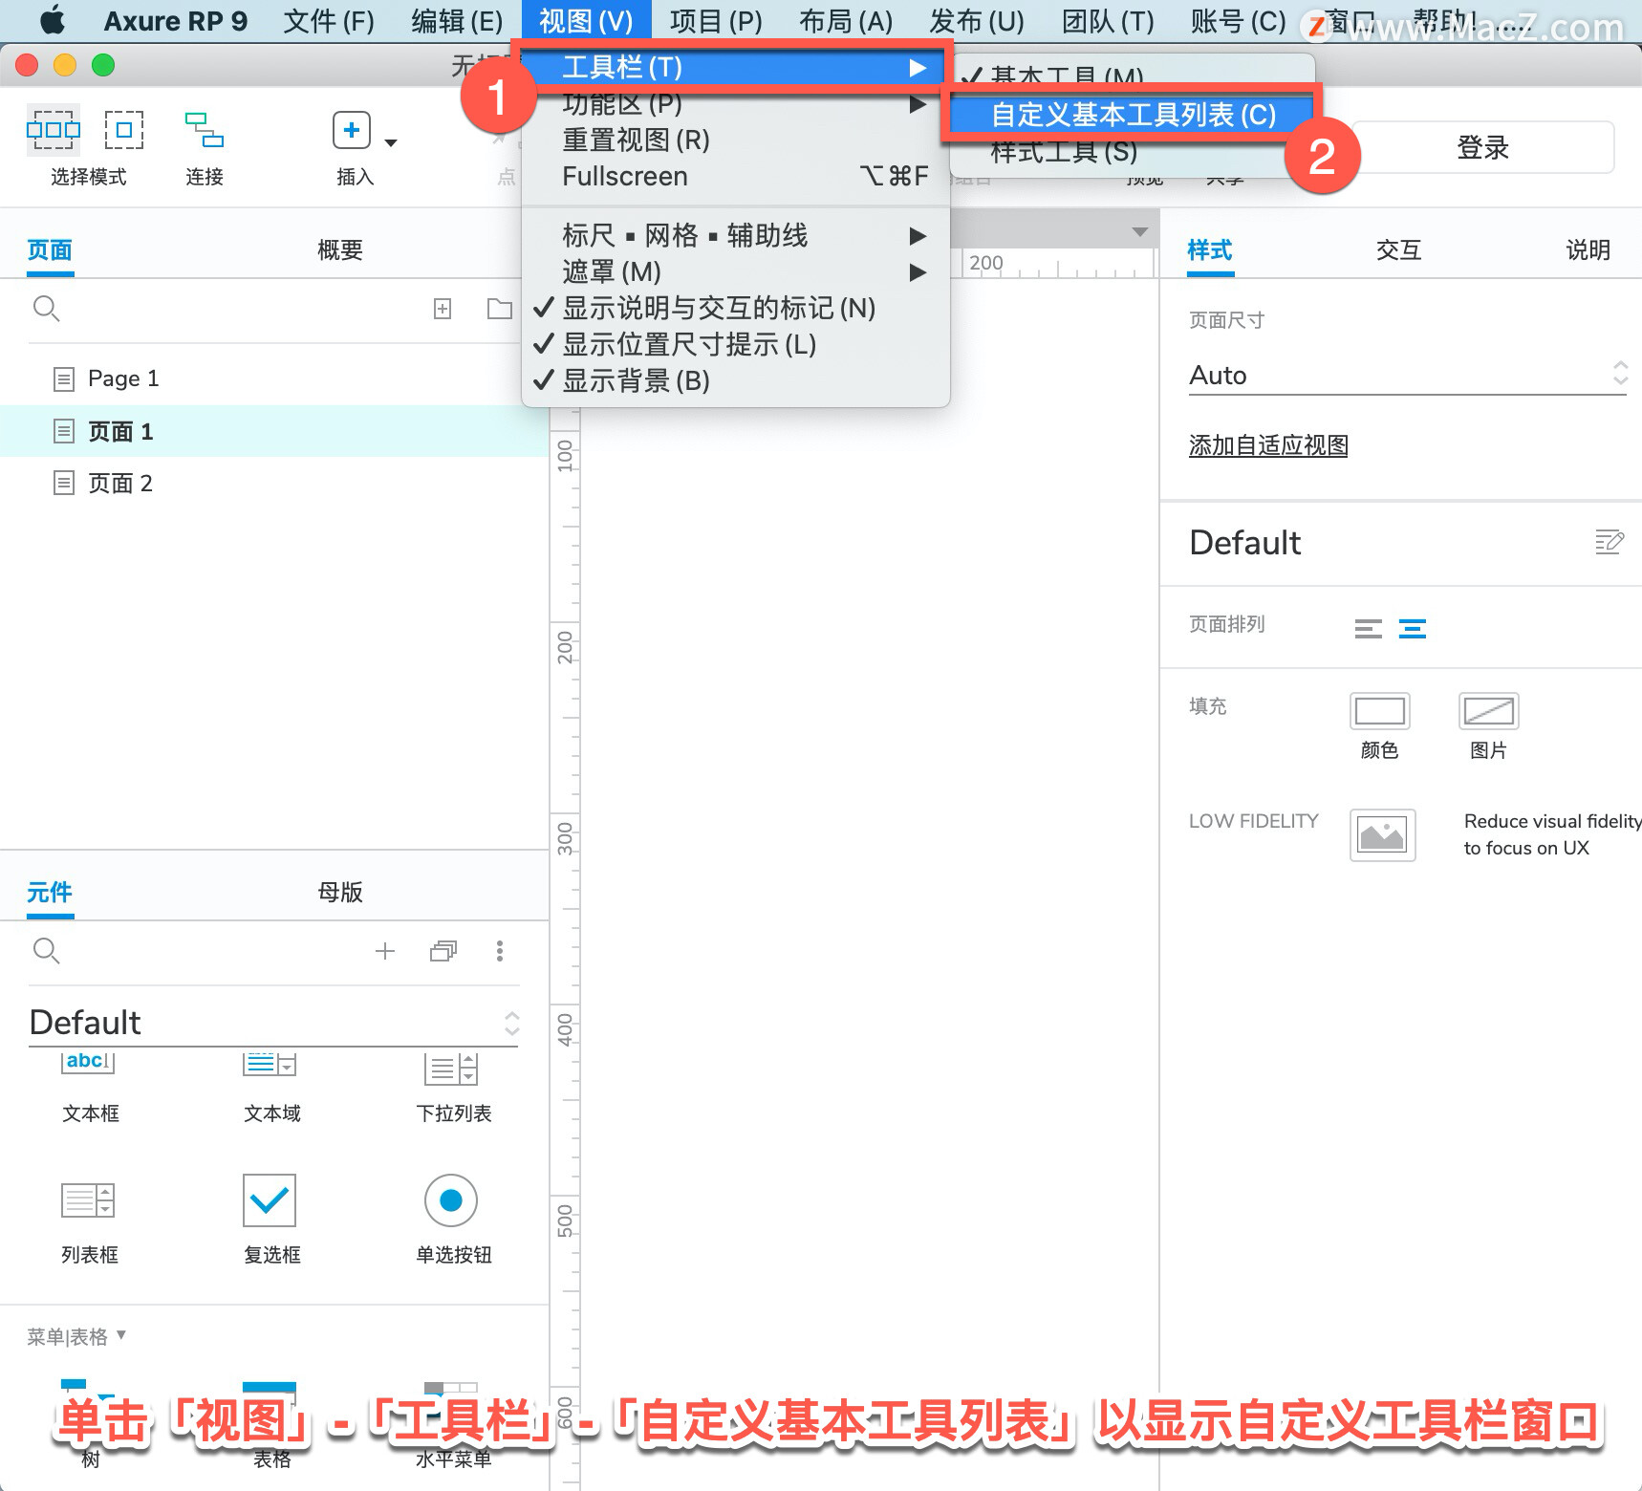Open the 编辑 (E) menu

click(457, 21)
